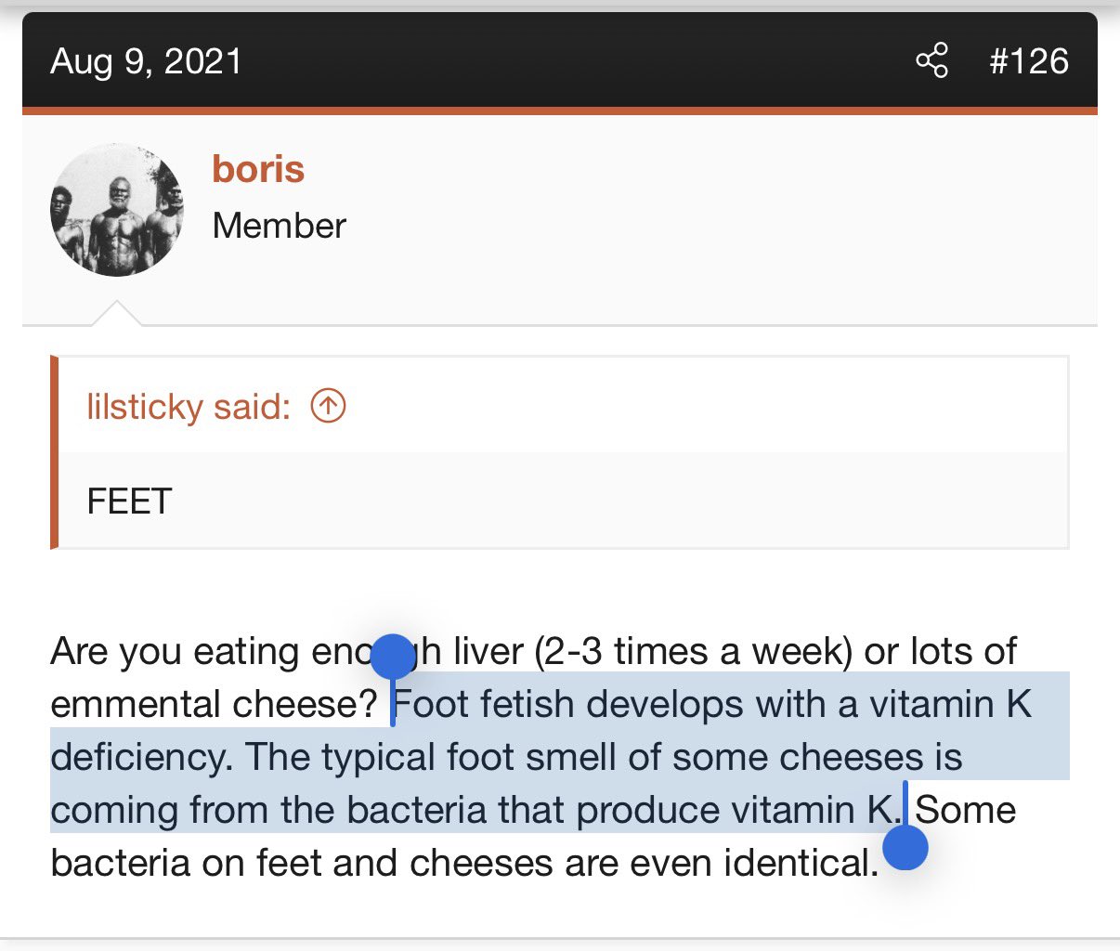Click the highlighted word 'deficiency'

tap(139, 757)
